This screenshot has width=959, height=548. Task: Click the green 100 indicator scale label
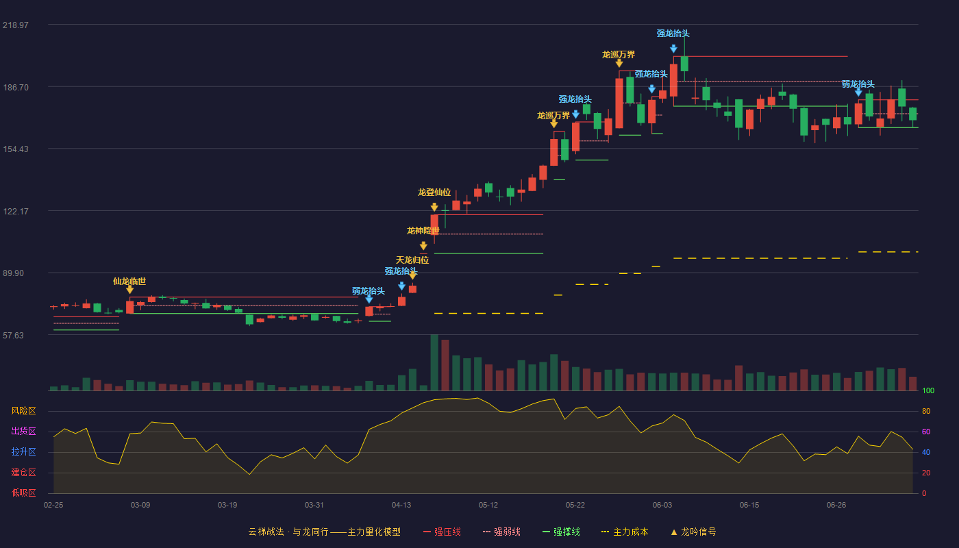[x=927, y=391]
